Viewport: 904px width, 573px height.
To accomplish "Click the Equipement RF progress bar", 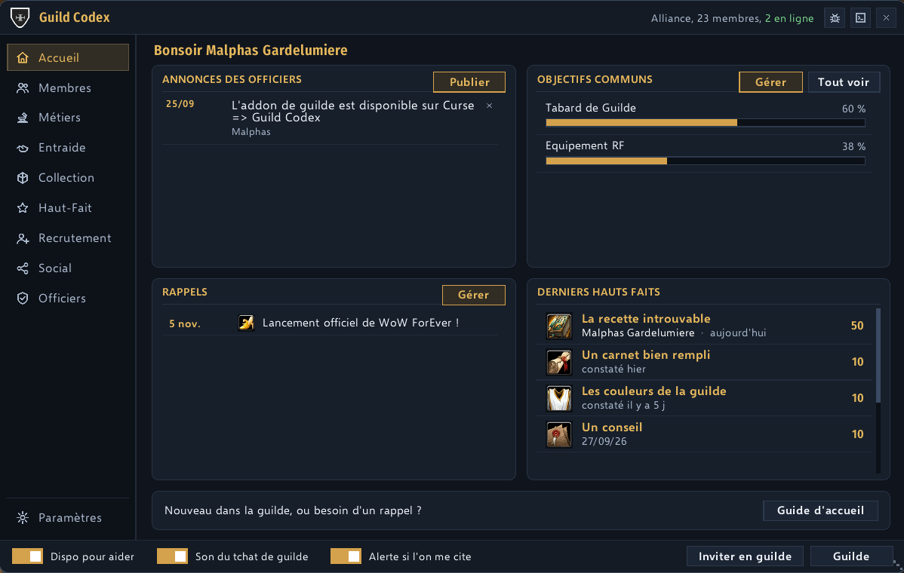I will tap(705, 161).
